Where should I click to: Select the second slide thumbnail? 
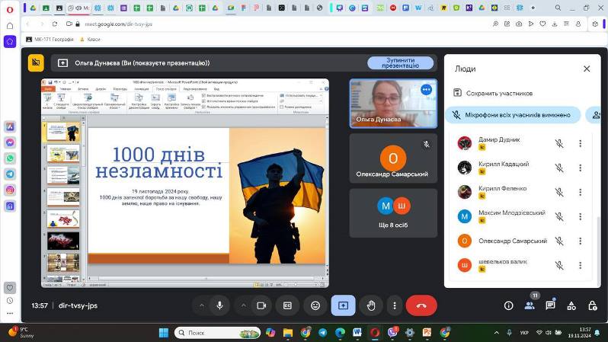coord(63,154)
